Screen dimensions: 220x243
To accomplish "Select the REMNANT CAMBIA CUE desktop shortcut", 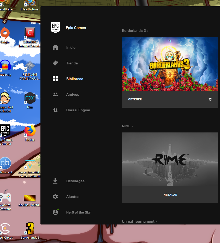I will (x=30, y=70).
